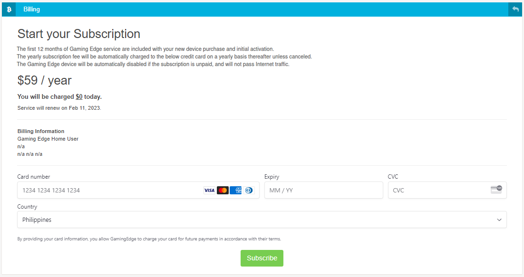Click the "CVC" label above field

[393, 177]
